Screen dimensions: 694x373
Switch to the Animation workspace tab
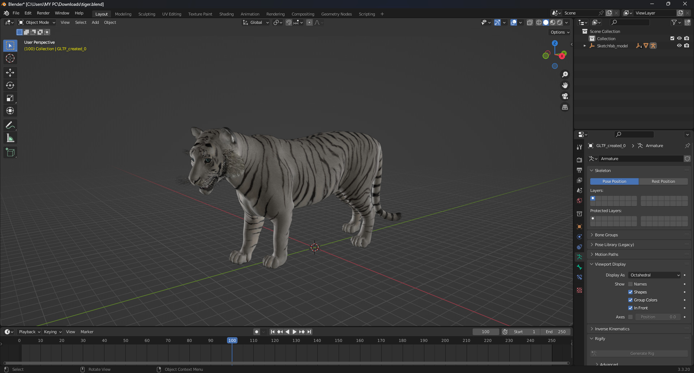coord(250,14)
